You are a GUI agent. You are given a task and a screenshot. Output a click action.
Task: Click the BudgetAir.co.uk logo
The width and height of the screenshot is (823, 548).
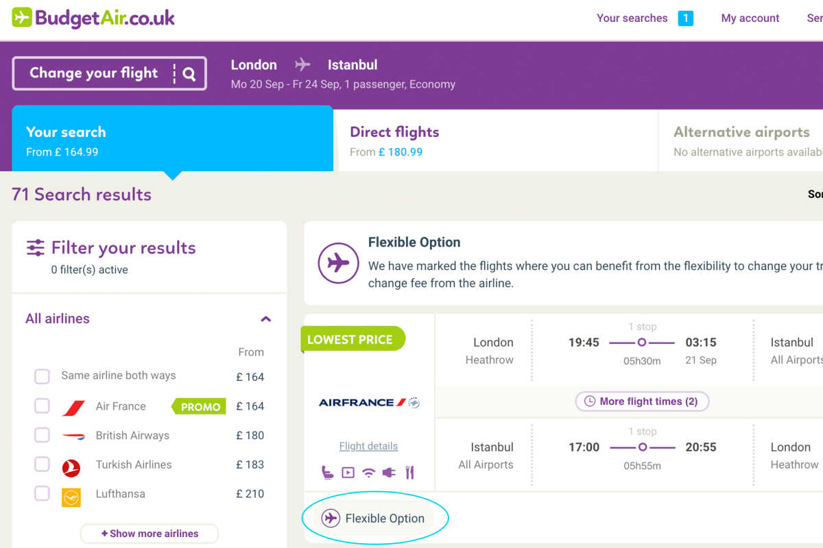point(94,18)
